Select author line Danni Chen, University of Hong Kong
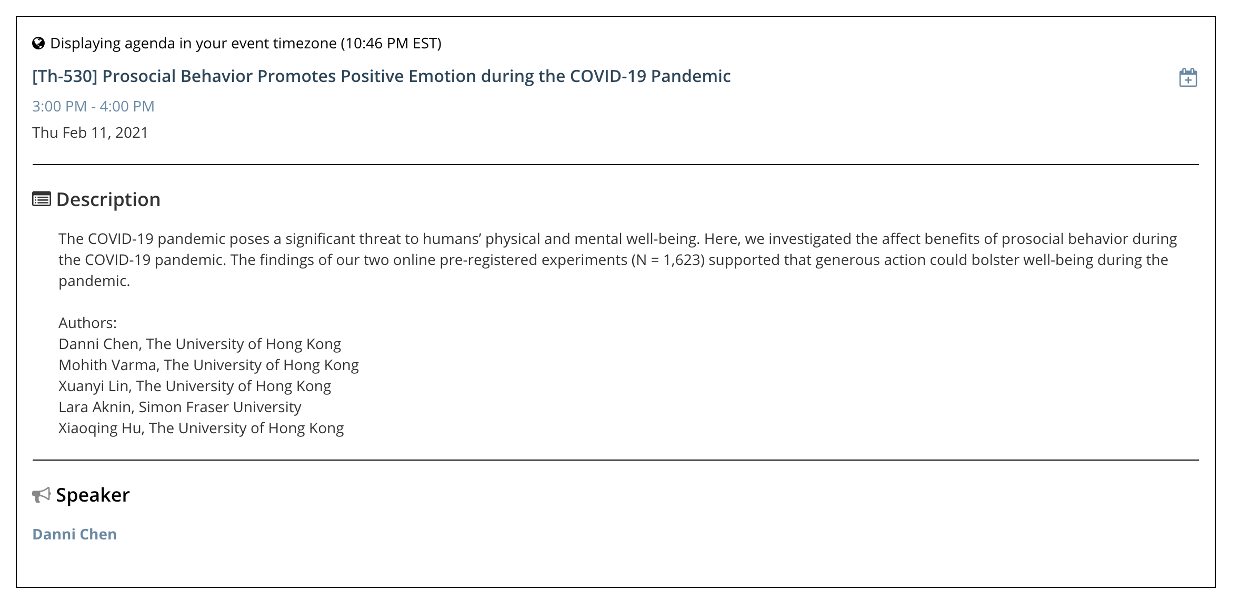 (200, 344)
